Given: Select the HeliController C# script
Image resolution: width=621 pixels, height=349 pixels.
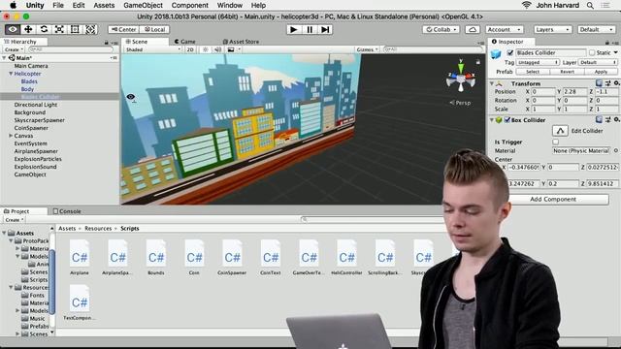Looking at the screenshot, I should tap(346, 258).
